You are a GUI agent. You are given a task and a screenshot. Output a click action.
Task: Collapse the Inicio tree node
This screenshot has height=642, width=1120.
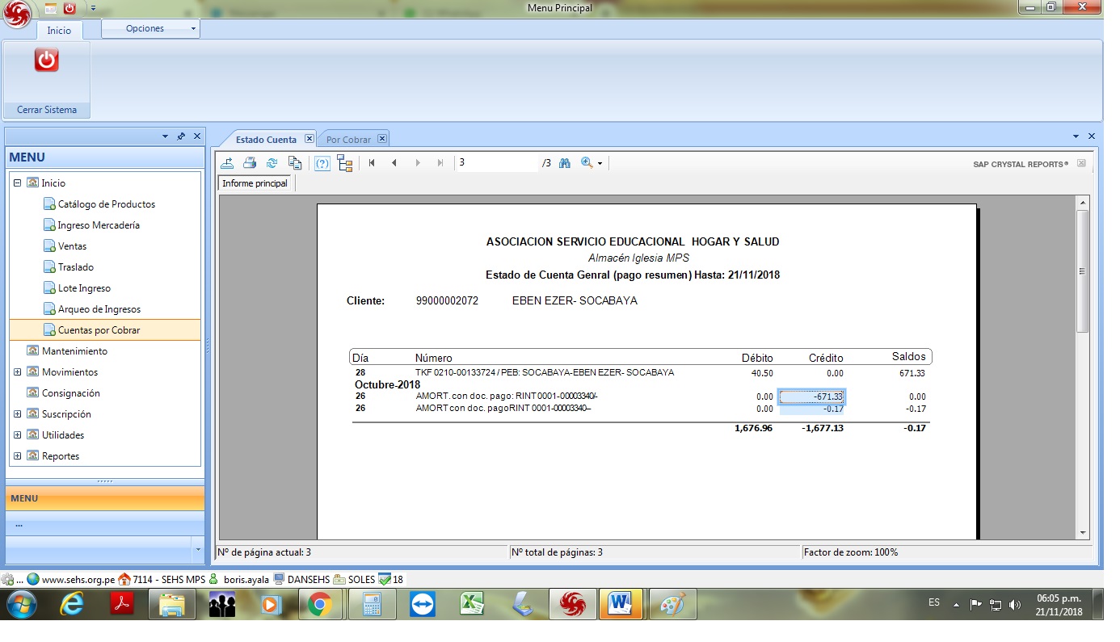tap(18, 183)
